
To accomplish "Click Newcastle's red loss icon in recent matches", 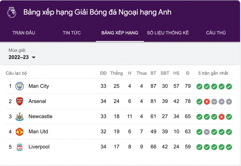I will (221, 117).
